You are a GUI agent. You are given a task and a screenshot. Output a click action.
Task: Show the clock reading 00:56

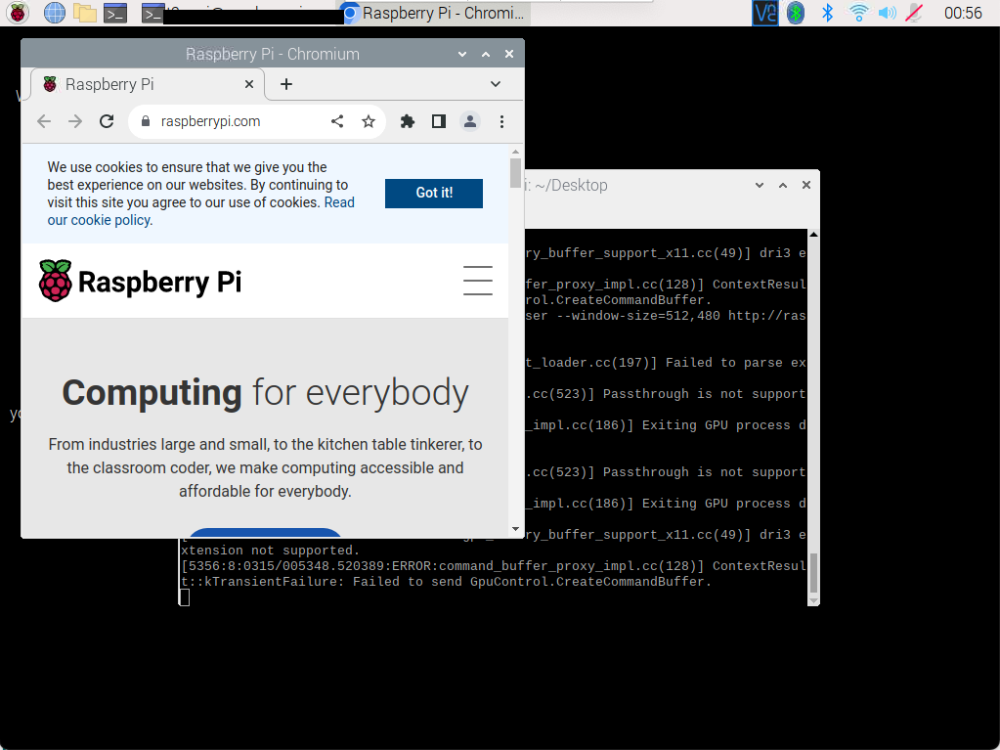963,13
